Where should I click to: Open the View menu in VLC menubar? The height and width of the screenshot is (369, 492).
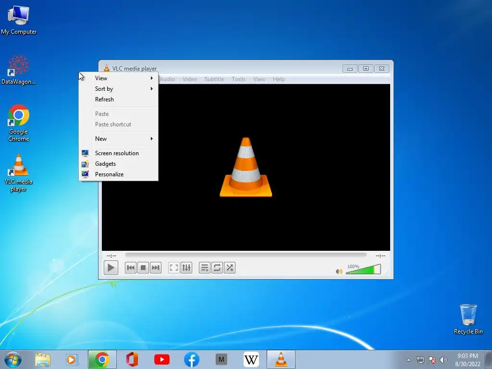click(259, 79)
